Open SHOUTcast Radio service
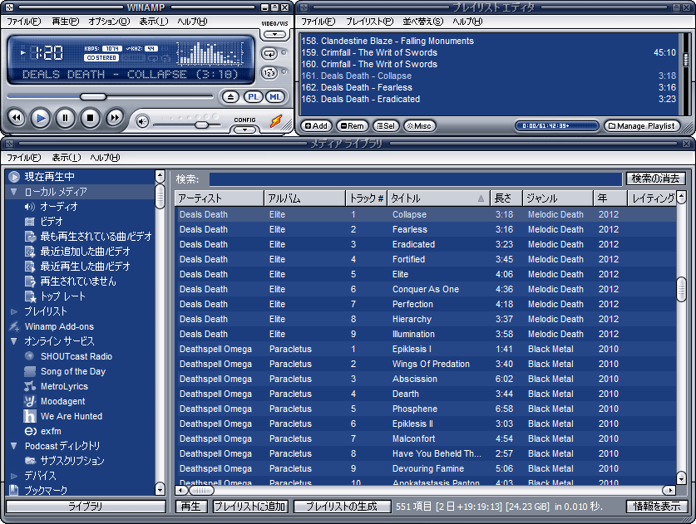 76,356
